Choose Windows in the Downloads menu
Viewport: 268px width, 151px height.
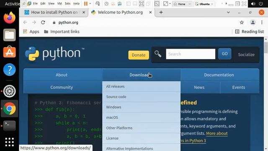142,107
